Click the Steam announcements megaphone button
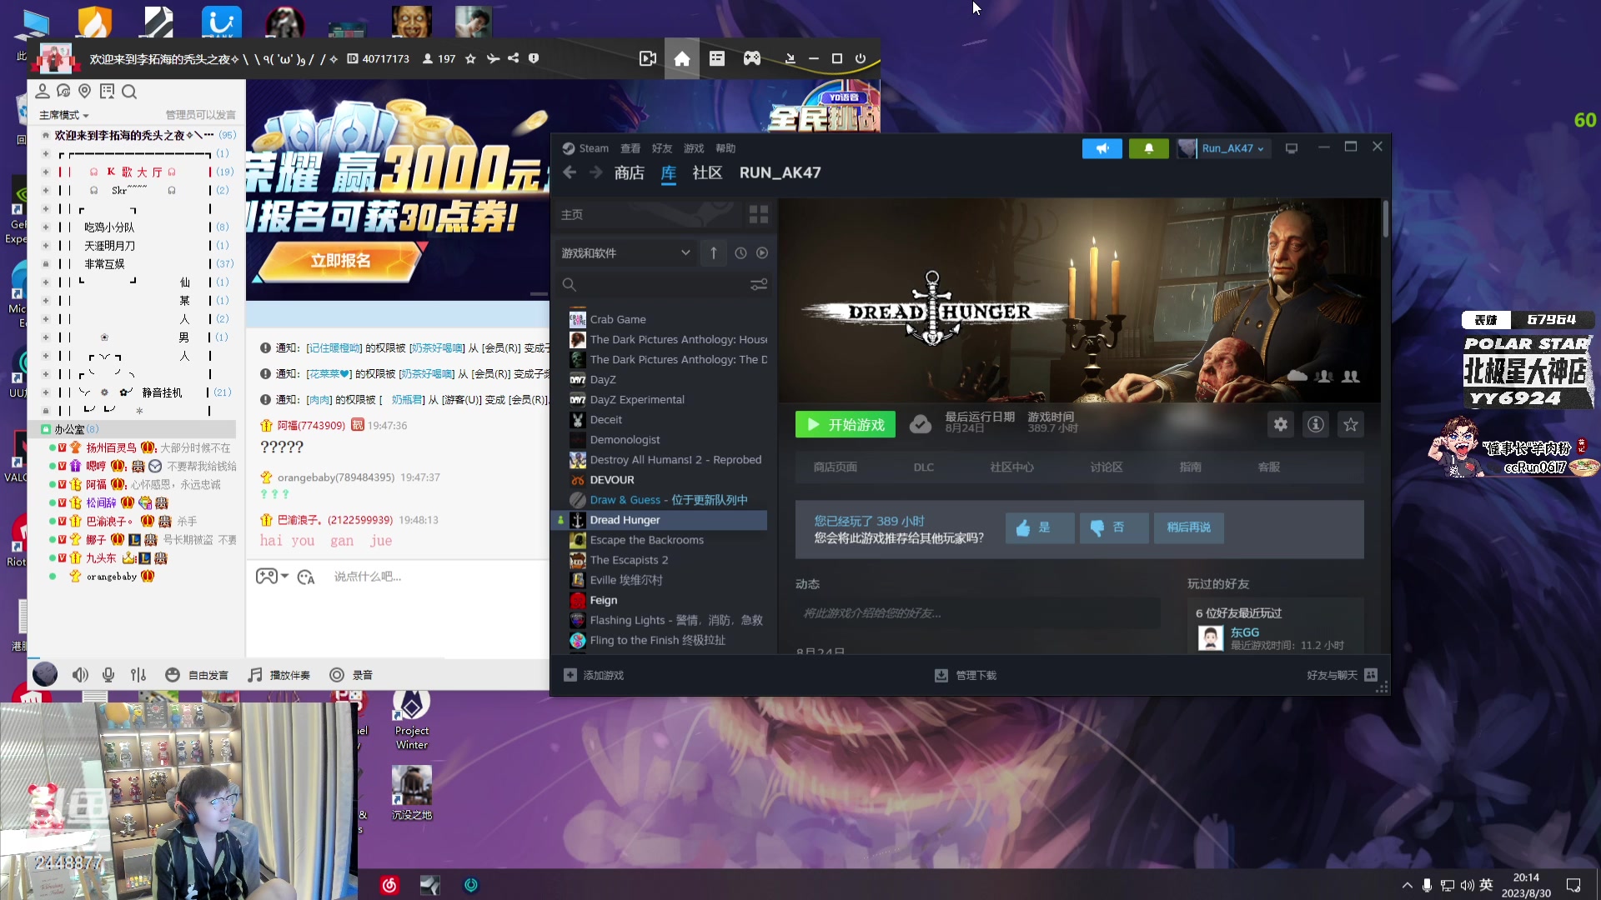The height and width of the screenshot is (900, 1601). pyautogui.click(x=1102, y=148)
